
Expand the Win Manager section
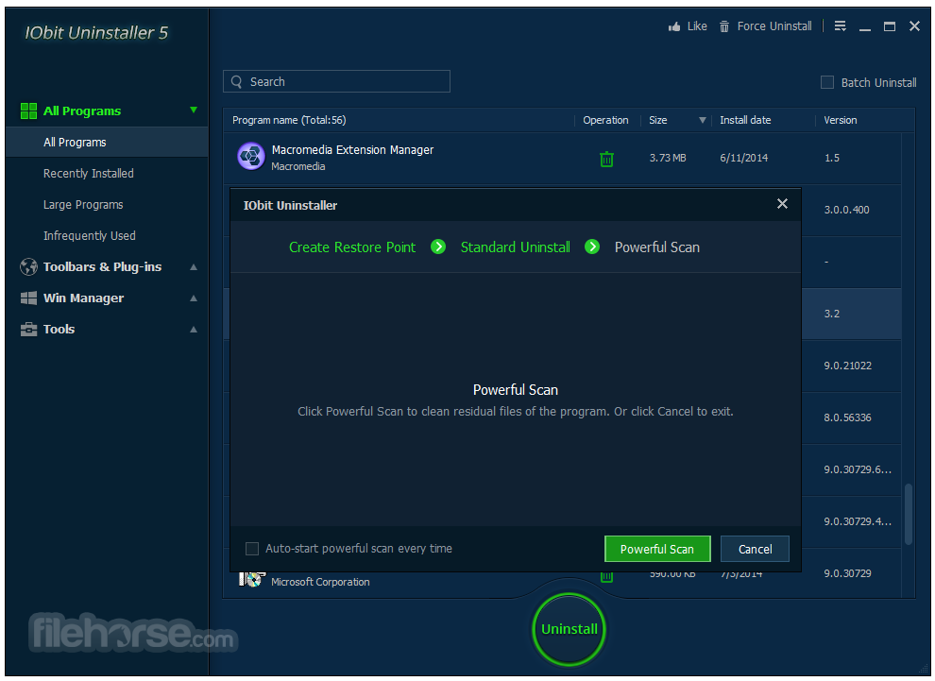pos(194,298)
